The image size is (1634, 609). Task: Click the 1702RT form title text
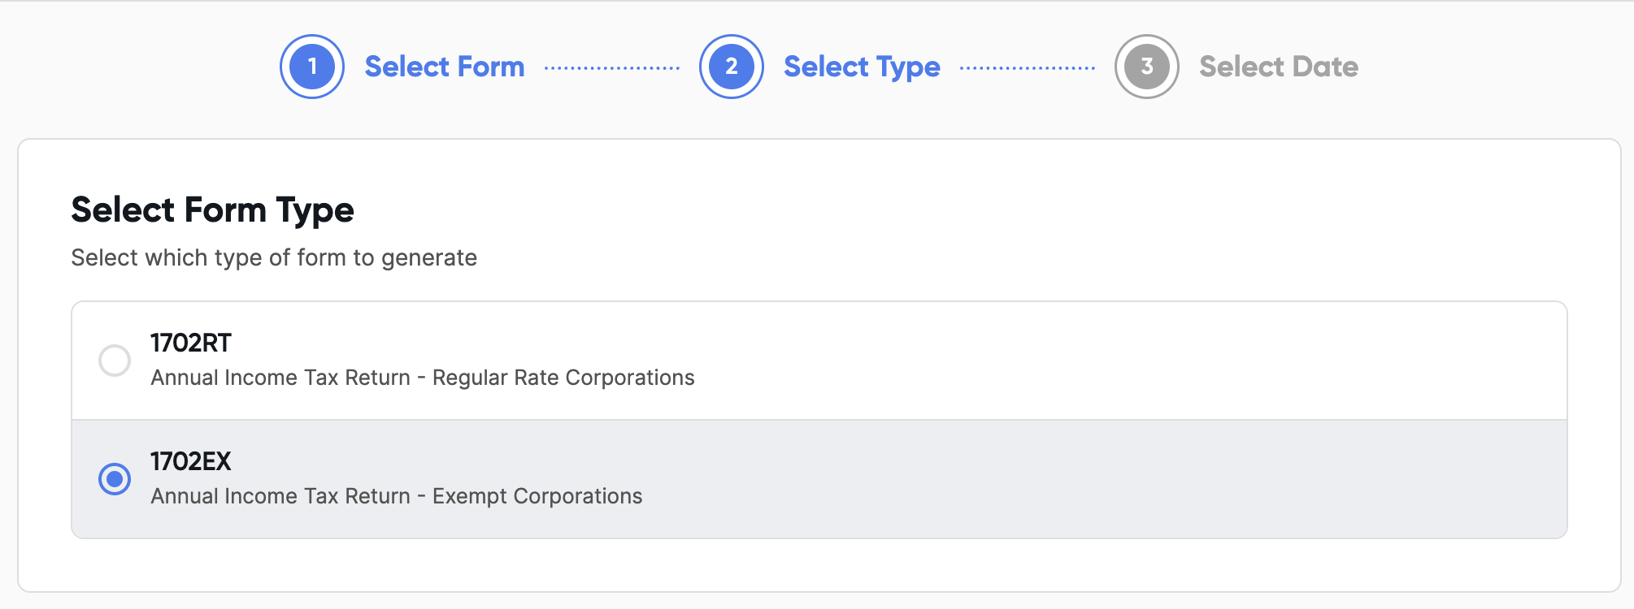click(191, 343)
